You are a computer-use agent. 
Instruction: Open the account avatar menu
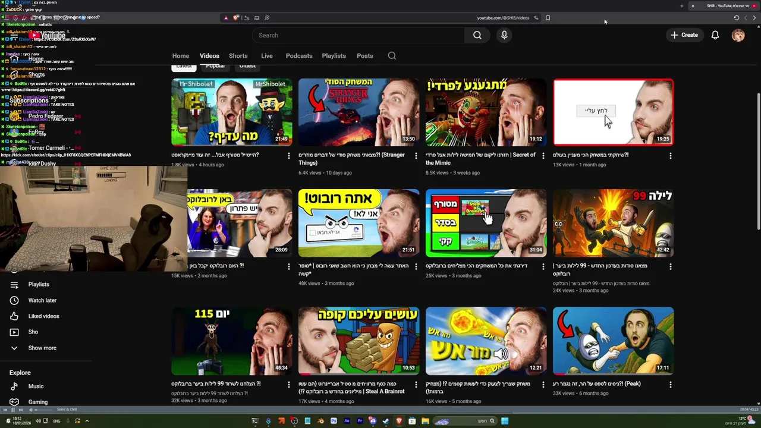pyautogui.click(x=738, y=35)
